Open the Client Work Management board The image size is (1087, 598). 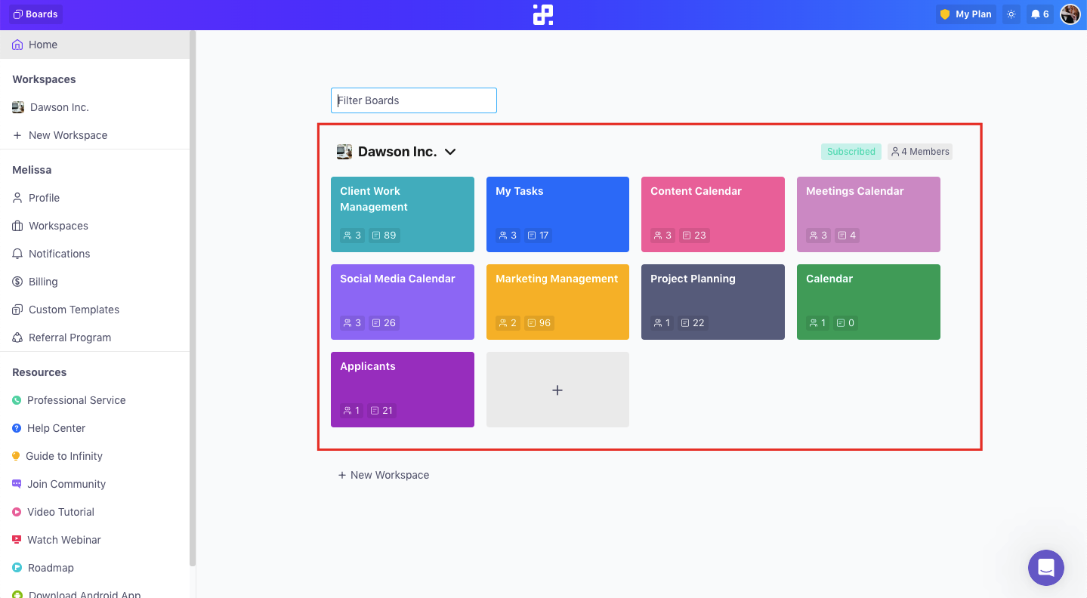click(402, 214)
